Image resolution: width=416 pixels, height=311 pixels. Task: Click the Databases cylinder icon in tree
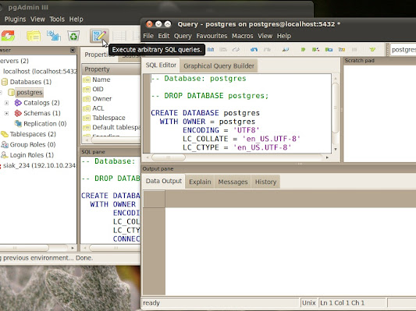pos(5,82)
